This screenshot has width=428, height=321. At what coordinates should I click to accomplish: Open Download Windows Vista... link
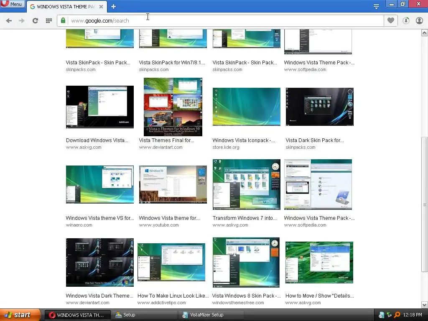[x=97, y=140]
